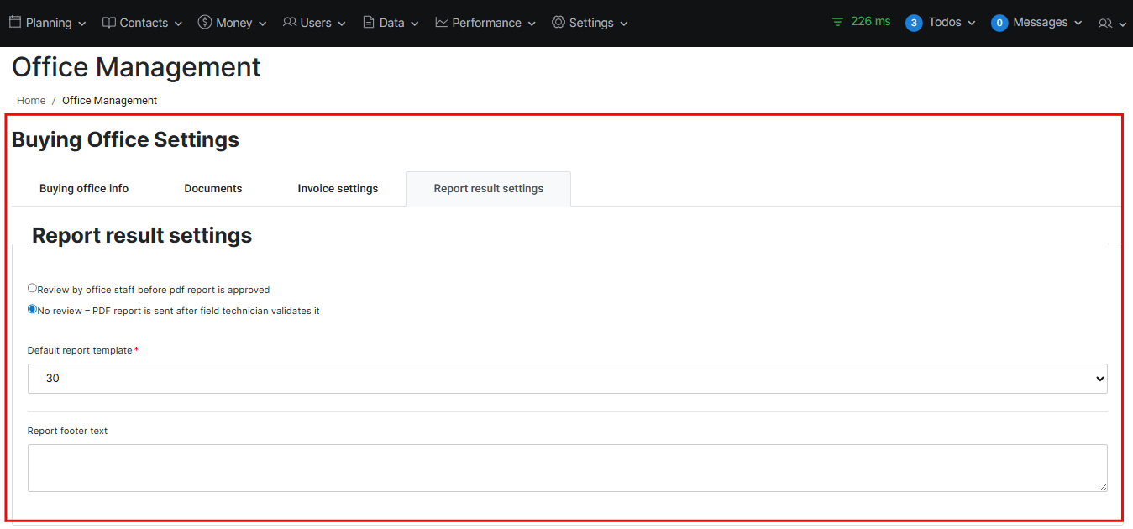The height and width of the screenshot is (529, 1133).
Task: Click the Settings gear icon
Action: coord(559,23)
